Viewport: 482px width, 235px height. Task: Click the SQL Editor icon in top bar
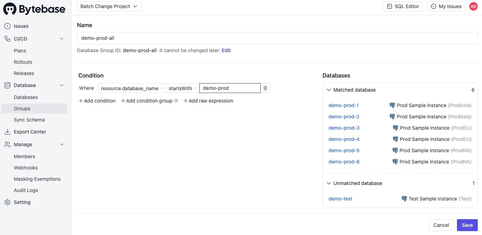(x=389, y=6)
